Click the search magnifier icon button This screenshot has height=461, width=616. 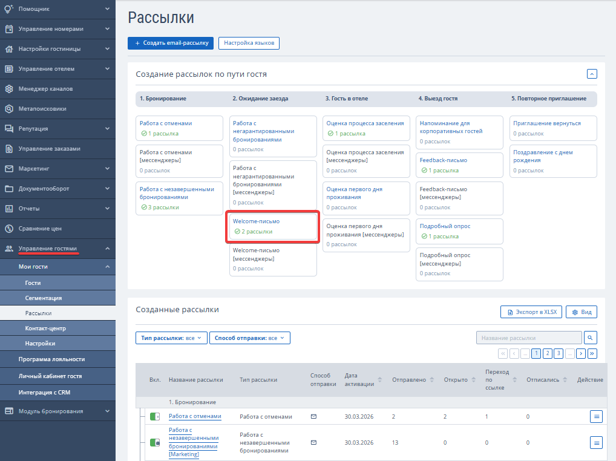[x=589, y=338]
